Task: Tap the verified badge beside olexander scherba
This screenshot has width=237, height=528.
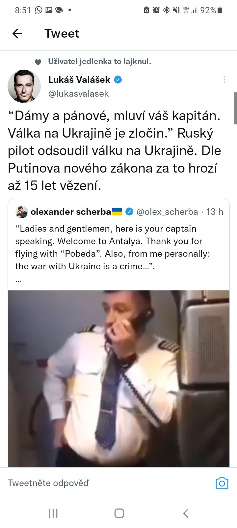Action: click(129, 212)
